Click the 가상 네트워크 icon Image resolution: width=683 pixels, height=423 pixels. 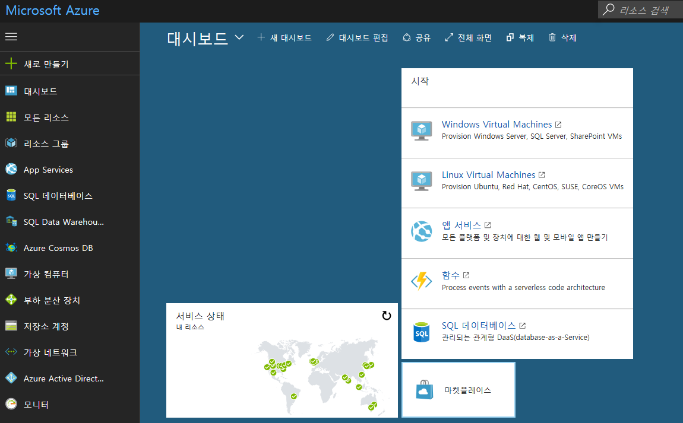[11, 352]
